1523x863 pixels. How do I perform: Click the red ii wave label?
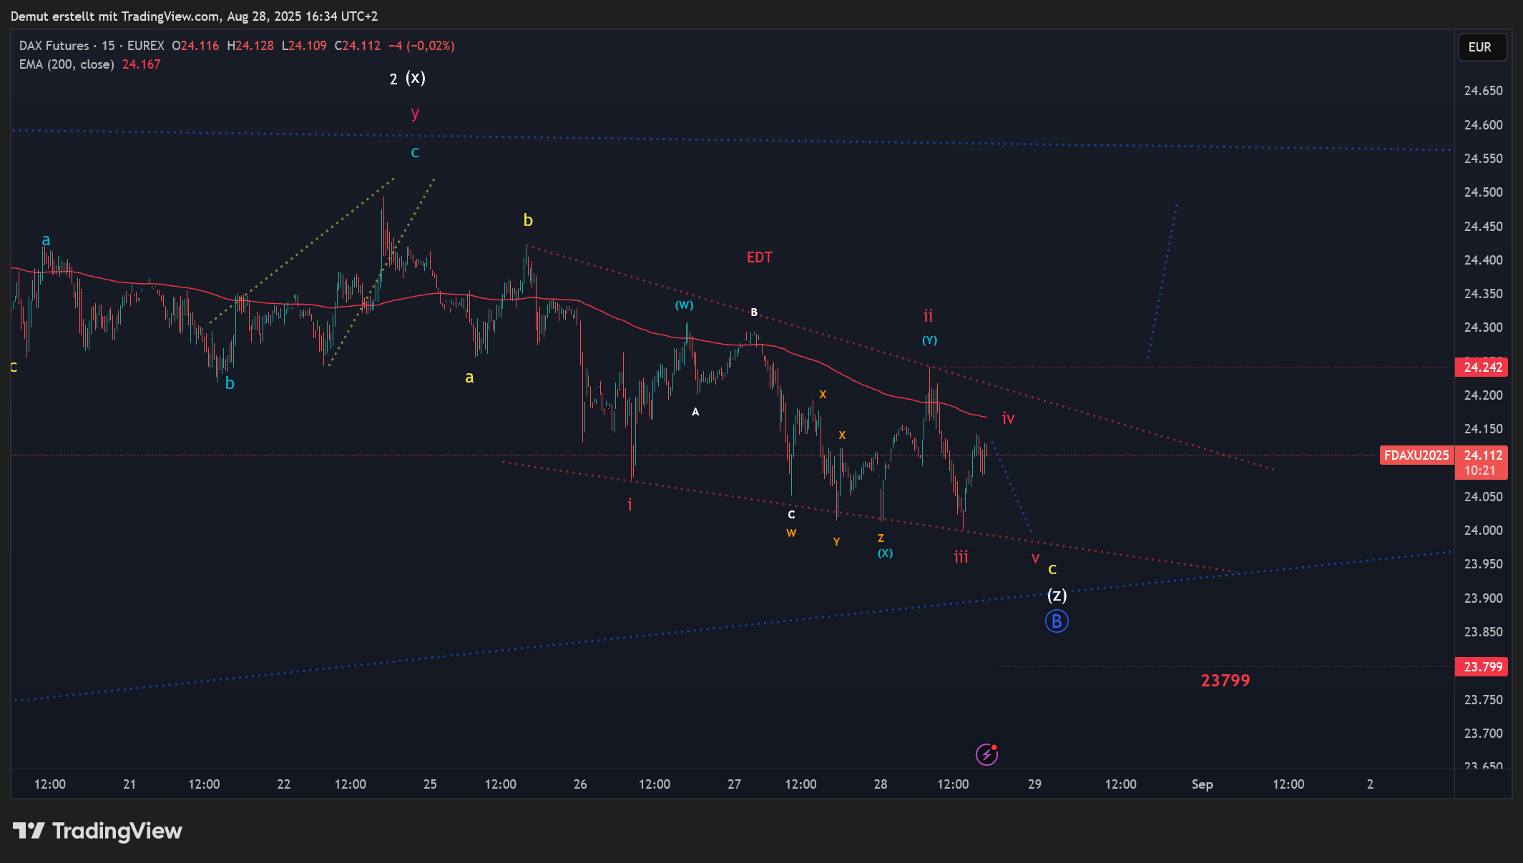point(928,316)
